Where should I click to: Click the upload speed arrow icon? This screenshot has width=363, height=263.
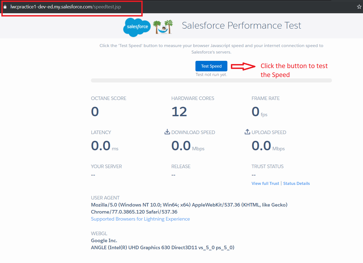click(247, 132)
